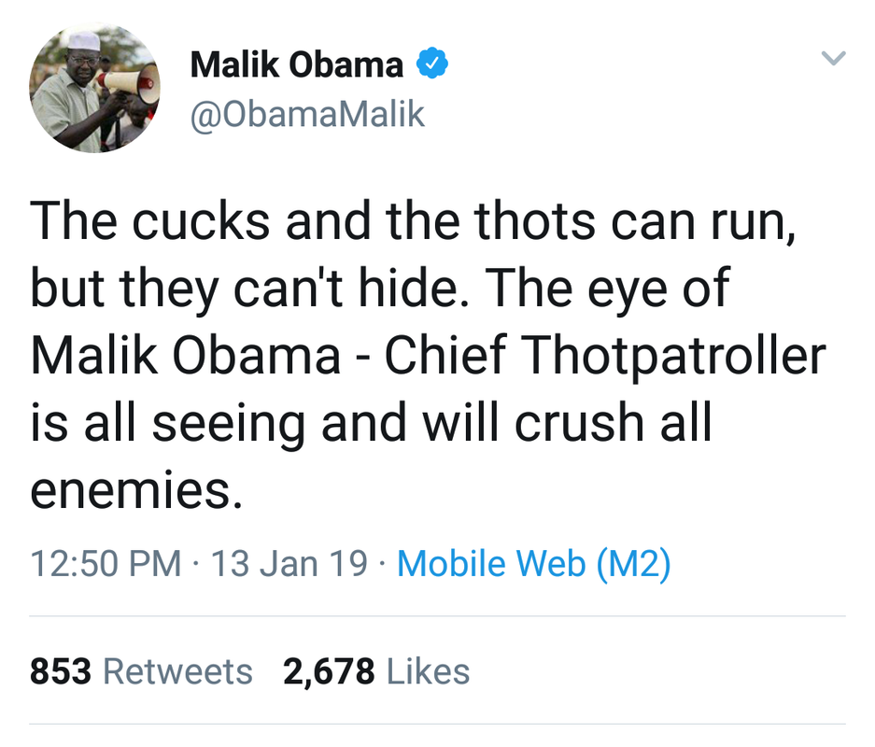This screenshot has height=747, width=875.
Task: View the 853 Retweets list
Action: [141, 671]
